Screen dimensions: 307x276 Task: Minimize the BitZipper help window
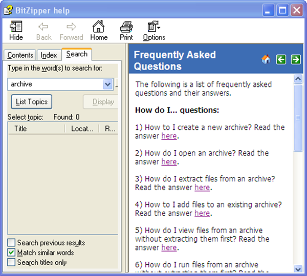[268, 10]
